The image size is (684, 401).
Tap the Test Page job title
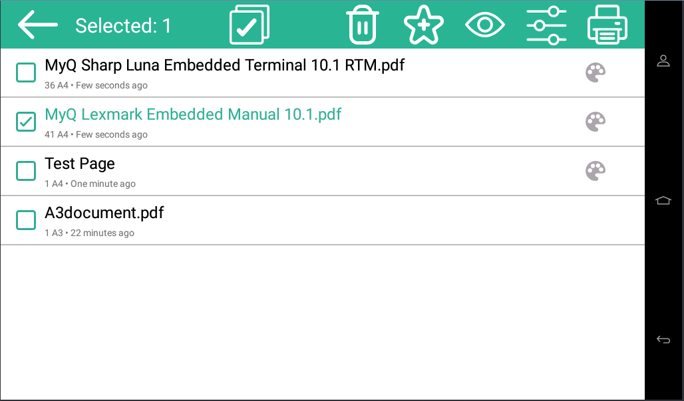[x=80, y=164]
